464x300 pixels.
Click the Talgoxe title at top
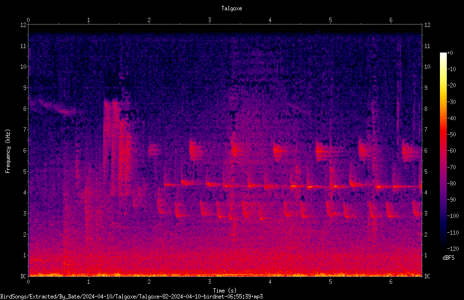pyautogui.click(x=232, y=8)
